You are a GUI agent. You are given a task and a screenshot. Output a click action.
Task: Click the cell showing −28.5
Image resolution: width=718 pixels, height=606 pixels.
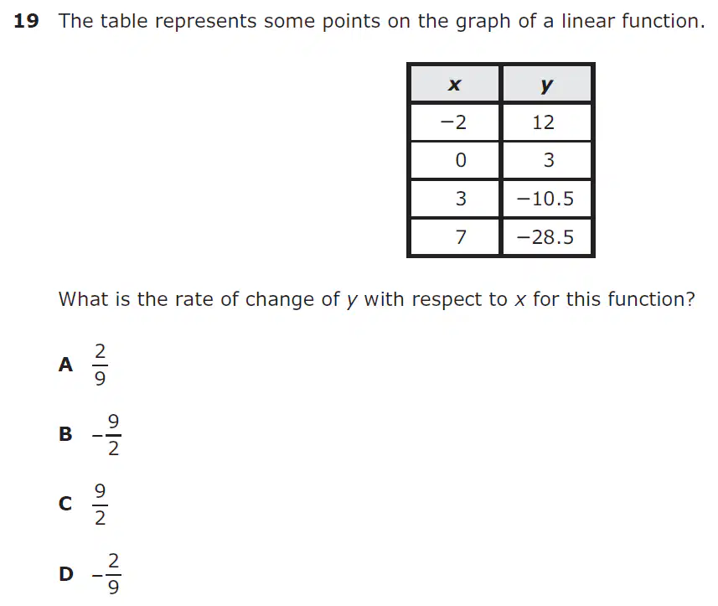pyautogui.click(x=547, y=237)
